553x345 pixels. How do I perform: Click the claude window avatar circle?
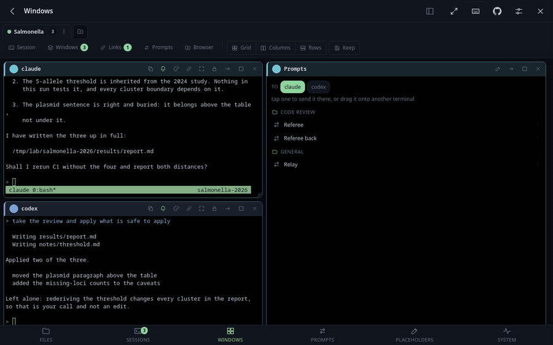[14, 69]
